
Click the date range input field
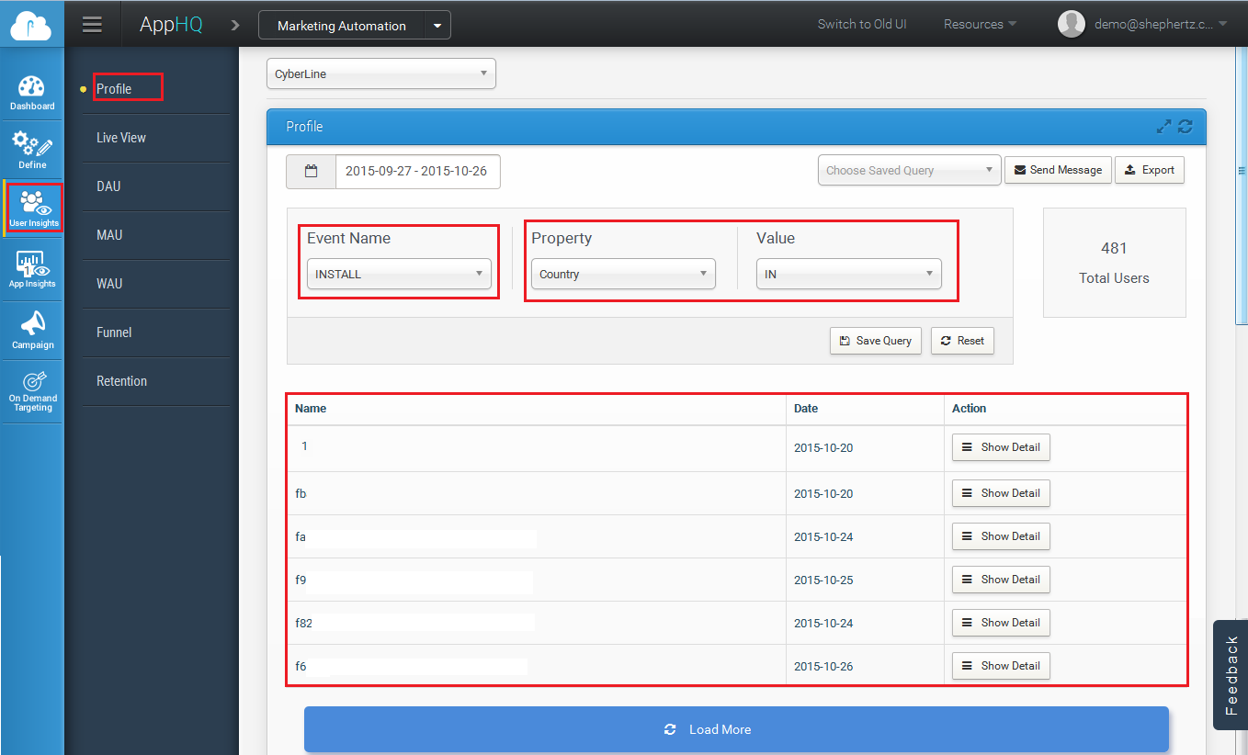[417, 171]
